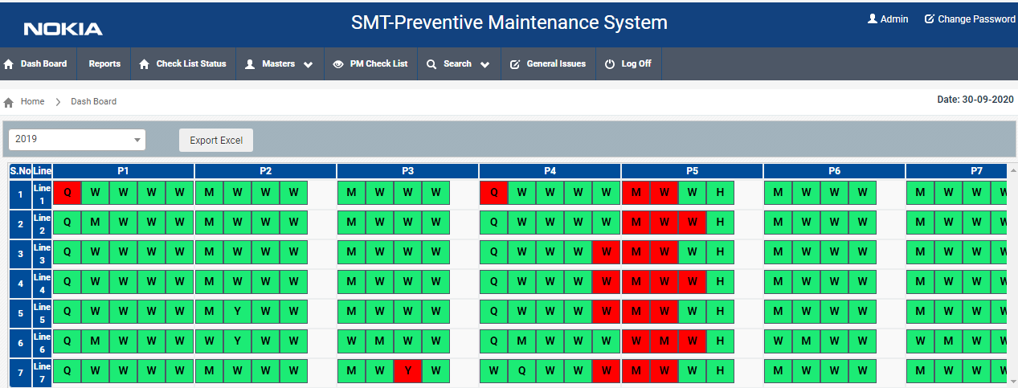Expand the Masters menu chevron
Screen dimensions: 1018x388
[x=309, y=65]
